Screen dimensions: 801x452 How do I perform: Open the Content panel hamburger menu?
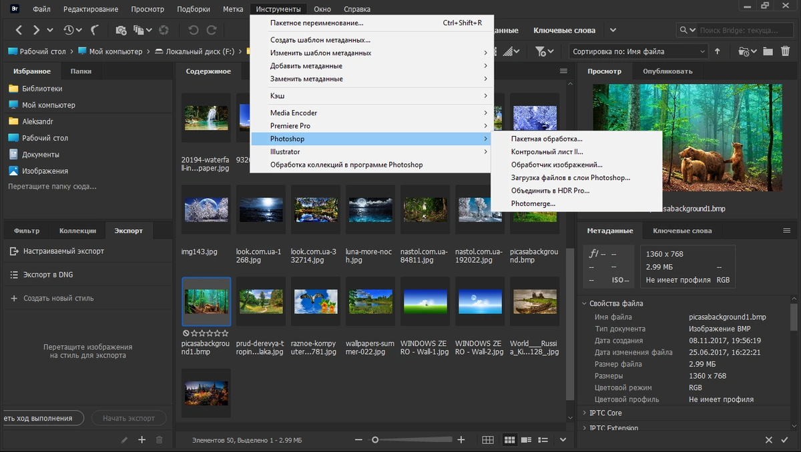(564, 71)
